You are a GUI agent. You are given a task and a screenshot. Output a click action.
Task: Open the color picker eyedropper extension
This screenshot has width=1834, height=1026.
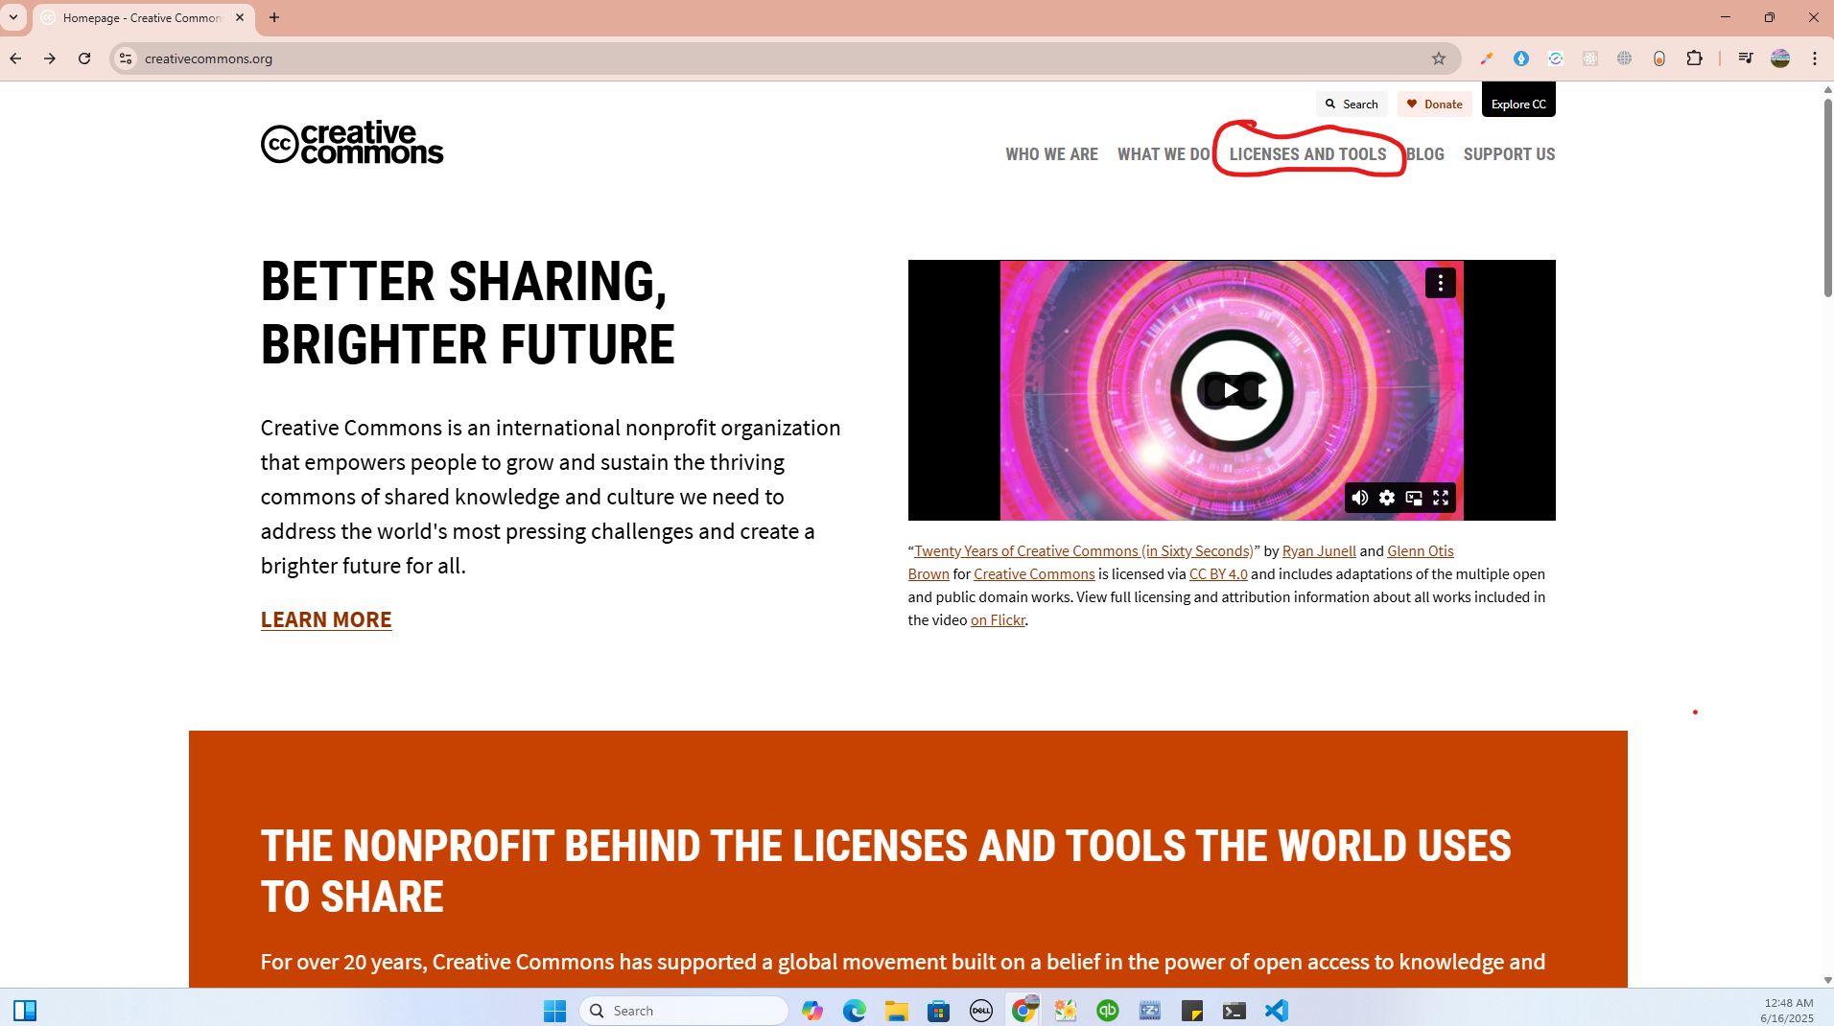(x=1487, y=58)
